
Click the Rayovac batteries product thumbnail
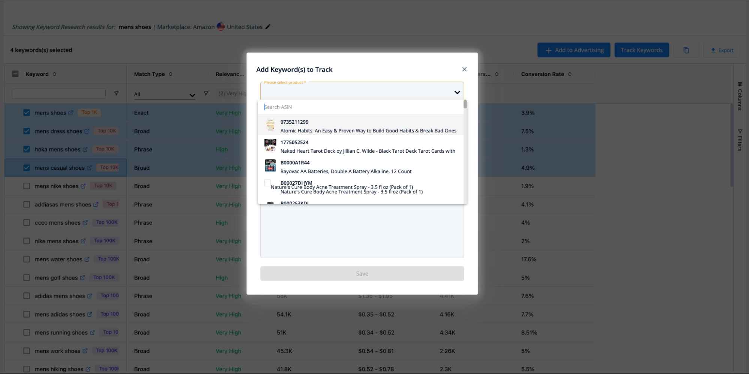270,165
